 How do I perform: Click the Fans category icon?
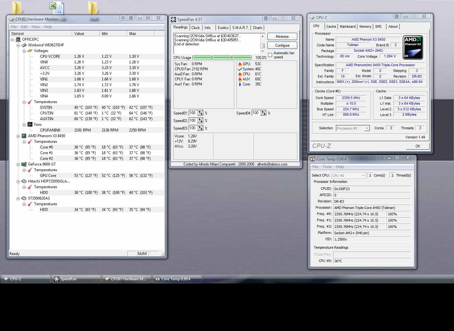click(30, 125)
